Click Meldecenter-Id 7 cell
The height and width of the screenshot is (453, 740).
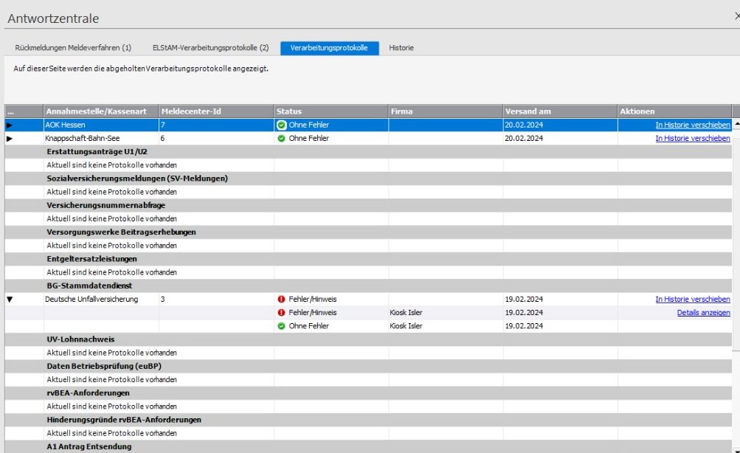coord(216,125)
